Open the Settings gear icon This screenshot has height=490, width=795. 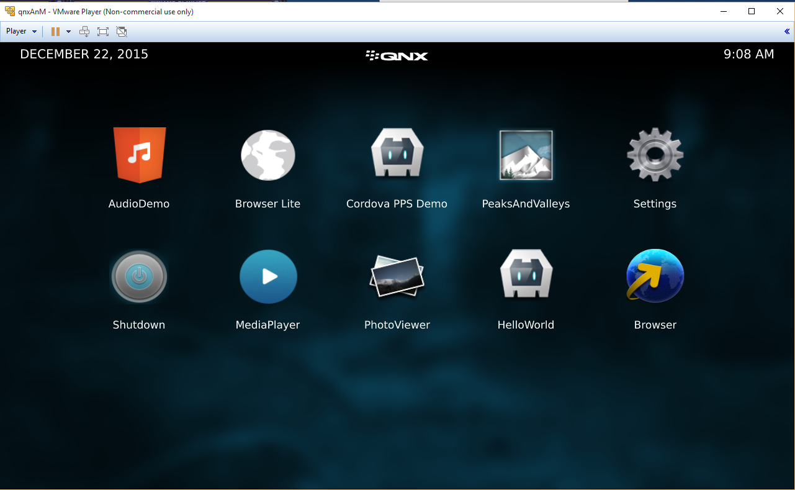point(655,155)
